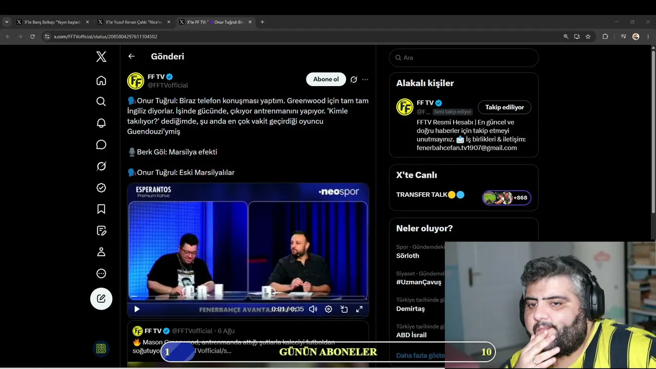Open the ABD İsrail trend
656x369 pixels.
(x=411, y=335)
